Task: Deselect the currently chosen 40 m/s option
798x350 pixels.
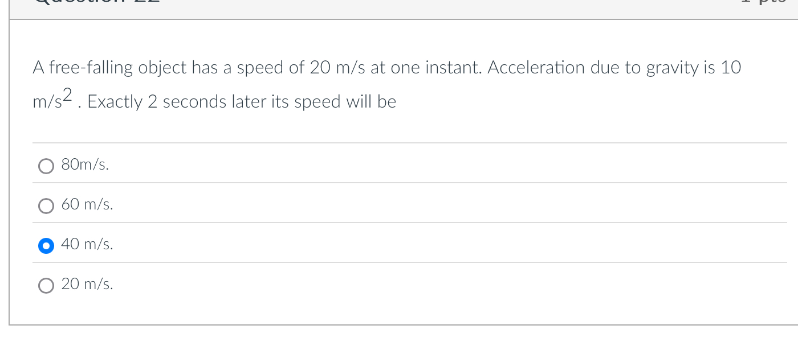Action: (x=46, y=245)
